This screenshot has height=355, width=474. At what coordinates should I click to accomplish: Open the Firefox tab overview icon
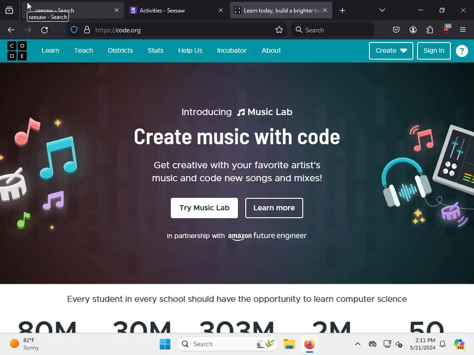9,11
